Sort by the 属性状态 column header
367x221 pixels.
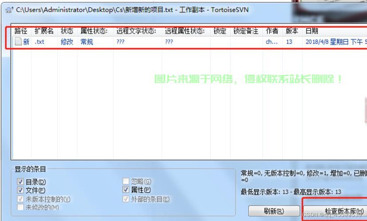94,31
